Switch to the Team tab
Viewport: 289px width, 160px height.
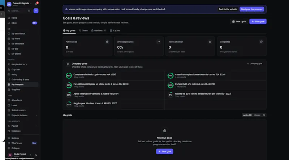(83, 31)
